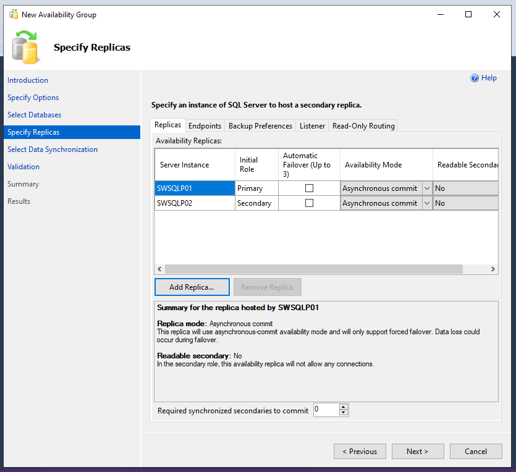Click the Primary initial role cell

[x=256, y=188]
